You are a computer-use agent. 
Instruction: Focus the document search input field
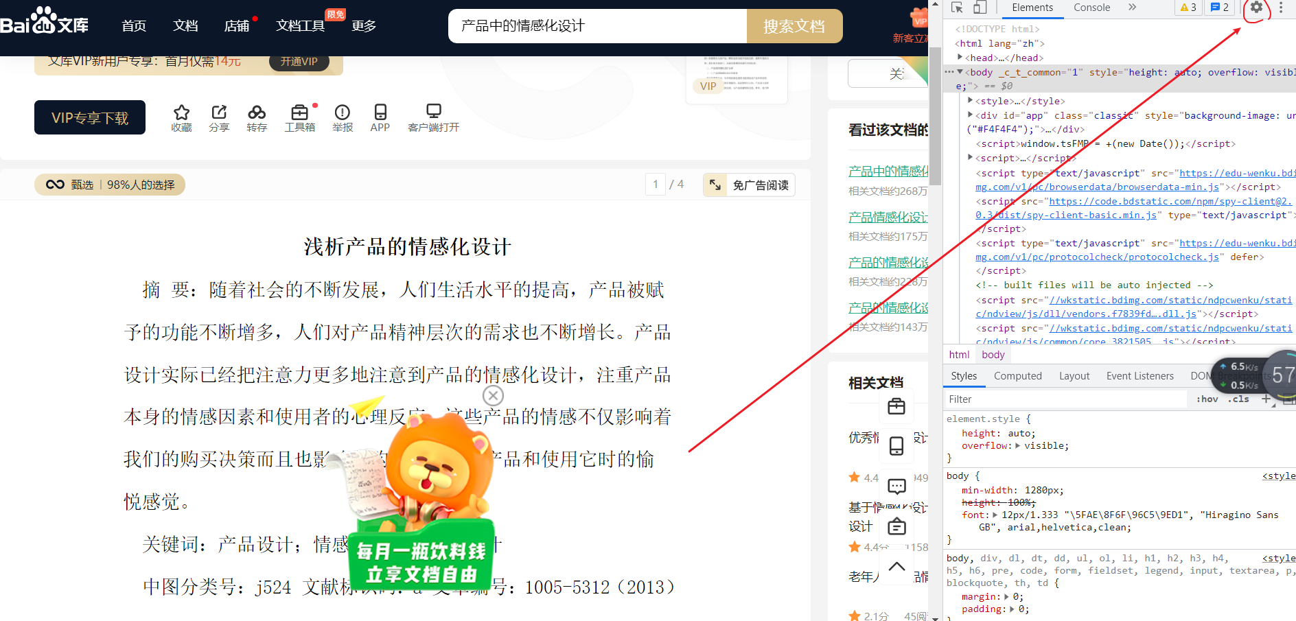[x=597, y=26]
